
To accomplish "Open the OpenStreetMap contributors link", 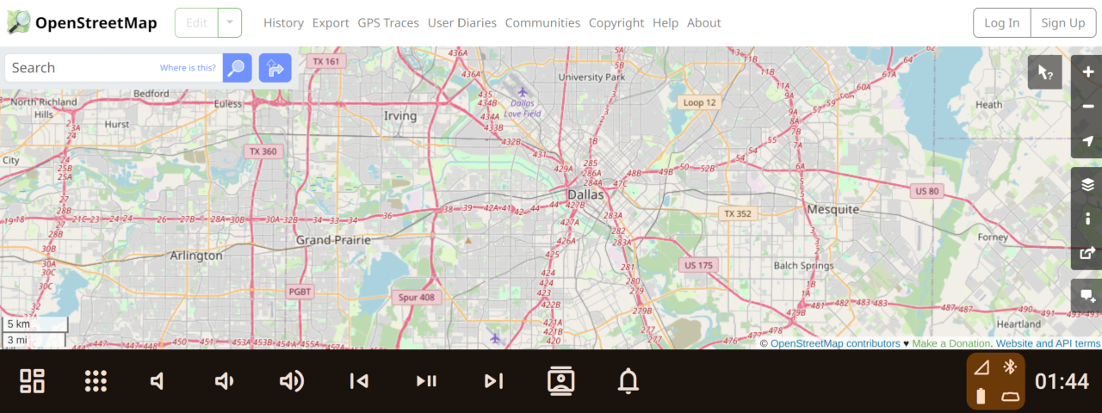I will coord(835,343).
